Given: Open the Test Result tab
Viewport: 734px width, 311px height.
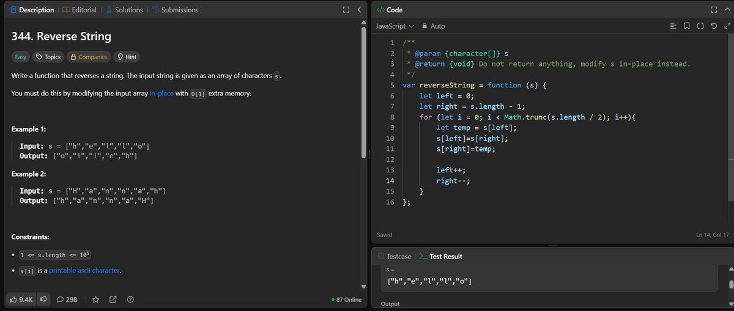Looking at the screenshot, I should [440, 257].
